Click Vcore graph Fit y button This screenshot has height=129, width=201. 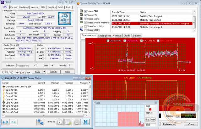click(x=147, y=119)
